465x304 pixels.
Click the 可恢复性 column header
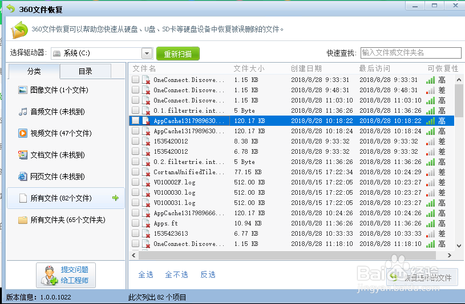click(443, 69)
